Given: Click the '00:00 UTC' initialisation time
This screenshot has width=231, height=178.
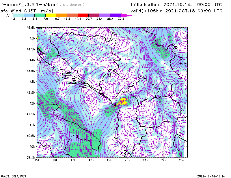Looking at the screenshot, I should [x=210, y=5].
